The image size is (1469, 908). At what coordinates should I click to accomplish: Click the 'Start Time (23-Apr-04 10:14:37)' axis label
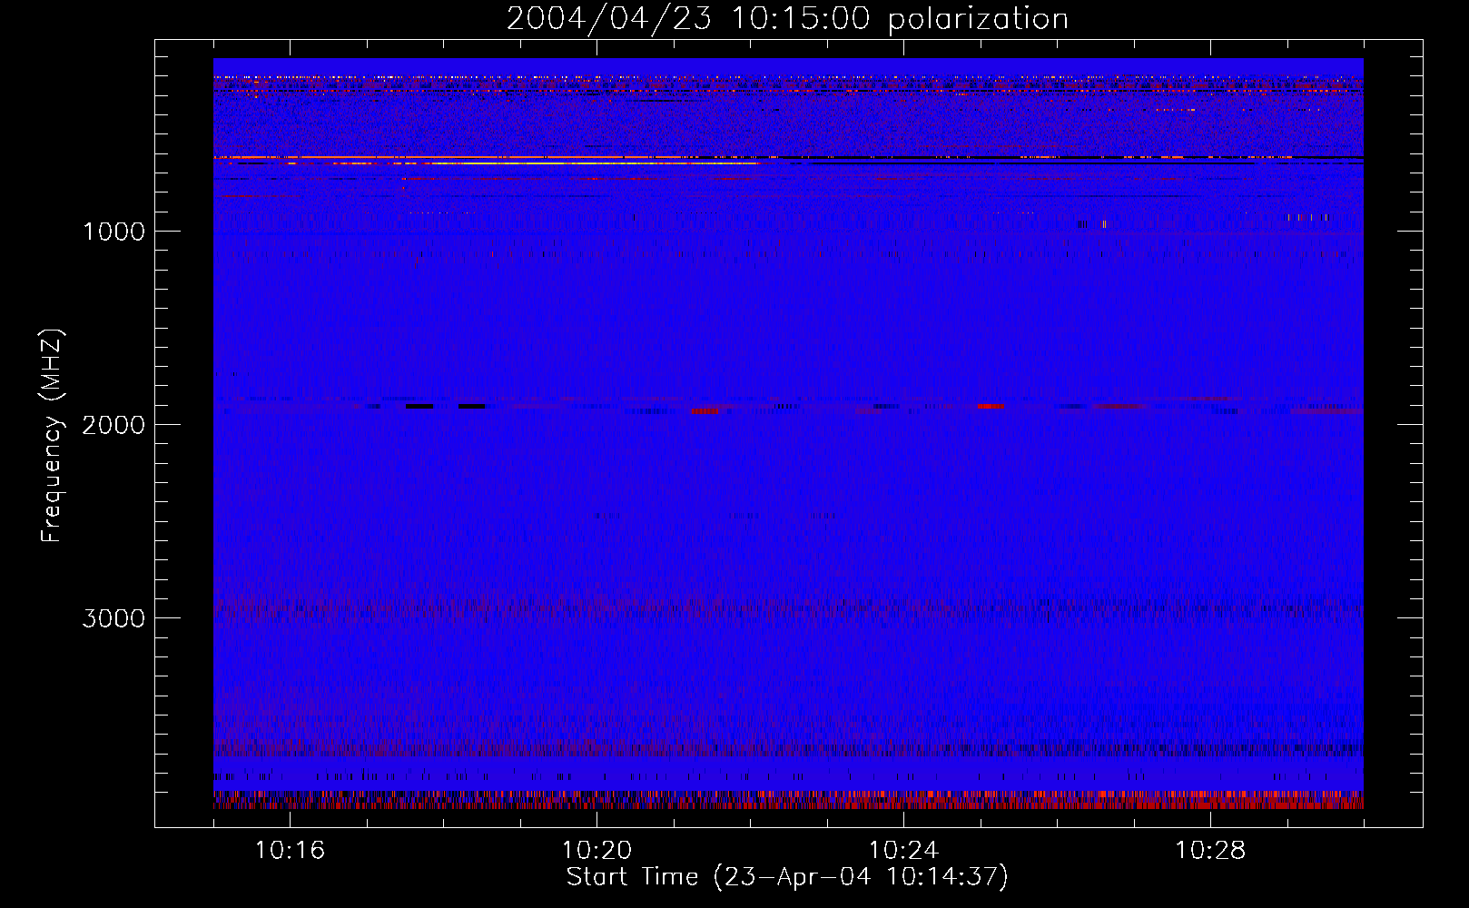(x=787, y=877)
